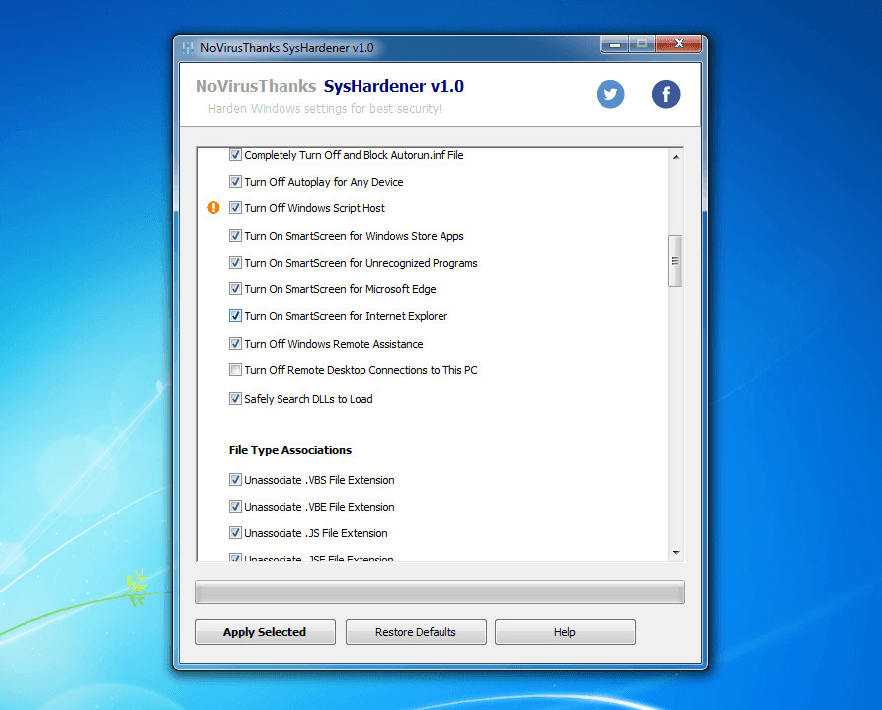Open the Twitter icon link
Image resolution: width=882 pixels, height=710 pixels.
[x=610, y=94]
